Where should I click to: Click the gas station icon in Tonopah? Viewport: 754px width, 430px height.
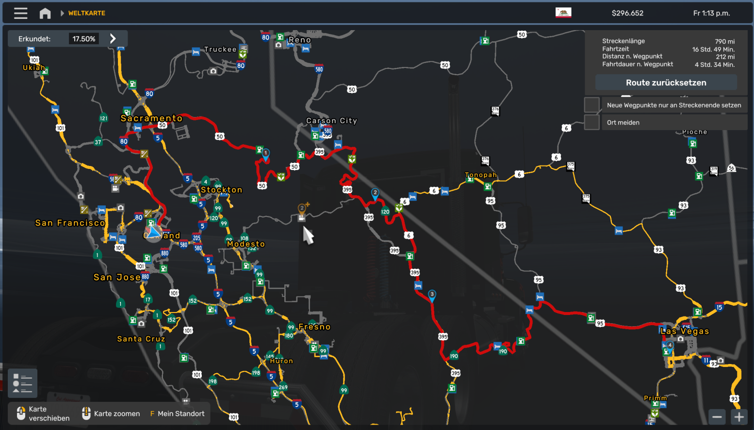pos(488,186)
